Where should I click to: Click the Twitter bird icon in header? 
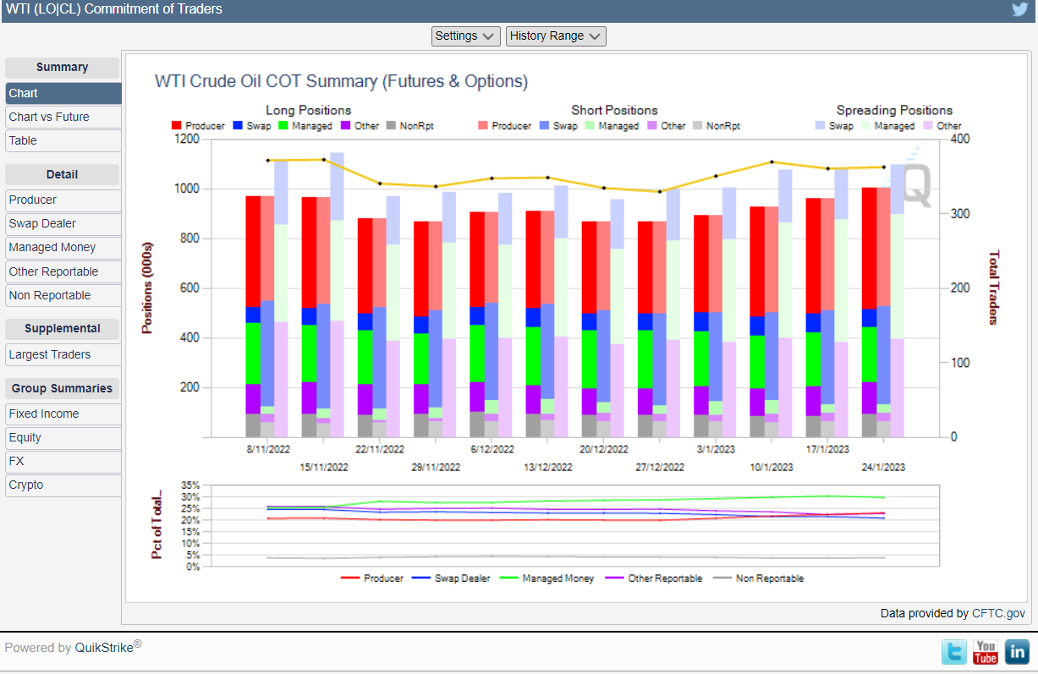coord(1019,9)
